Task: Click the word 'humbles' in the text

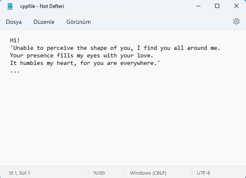Action: 32,63
